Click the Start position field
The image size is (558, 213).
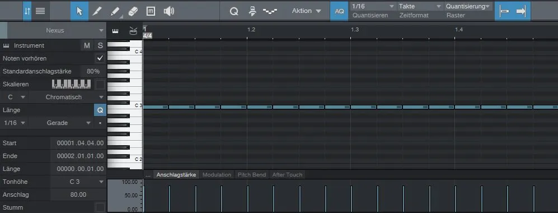coord(79,143)
